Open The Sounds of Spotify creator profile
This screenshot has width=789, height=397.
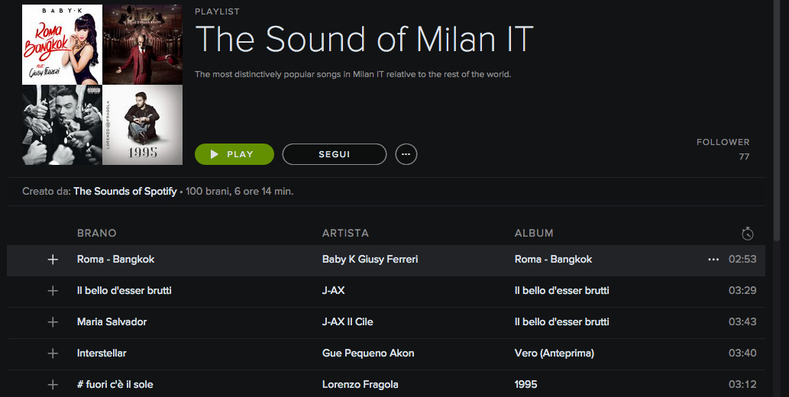pyautogui.click(x=125, y=192)
